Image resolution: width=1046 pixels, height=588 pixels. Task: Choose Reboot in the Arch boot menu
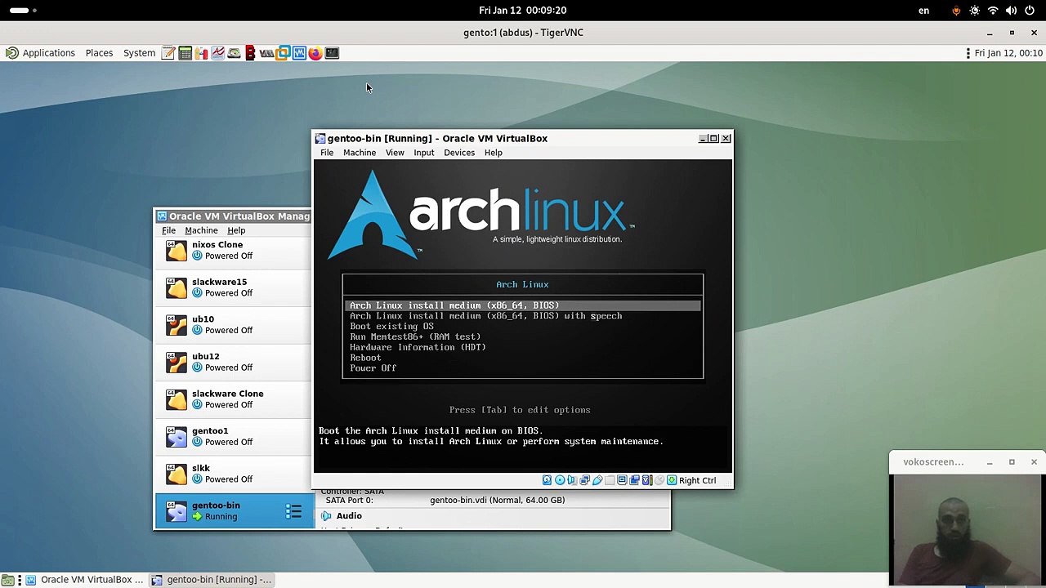tap(365, 358)
